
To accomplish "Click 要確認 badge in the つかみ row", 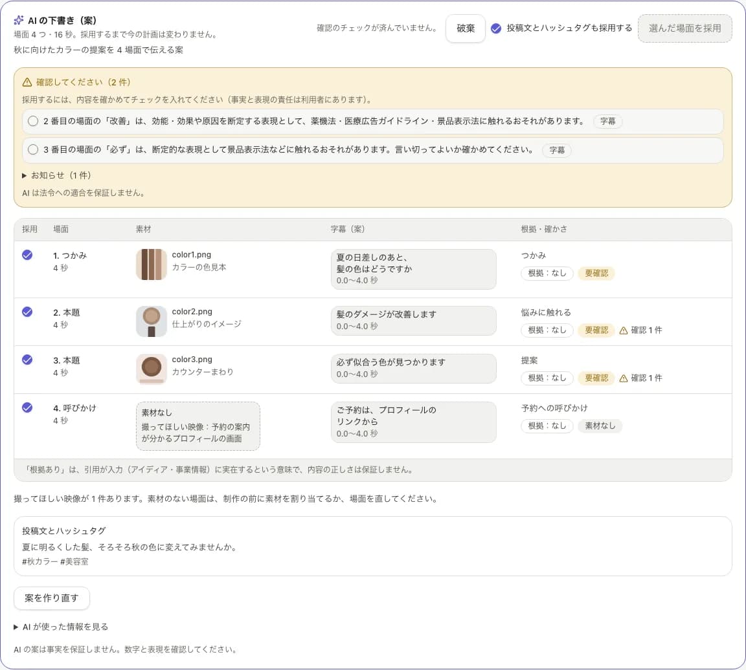I will 596,273.
